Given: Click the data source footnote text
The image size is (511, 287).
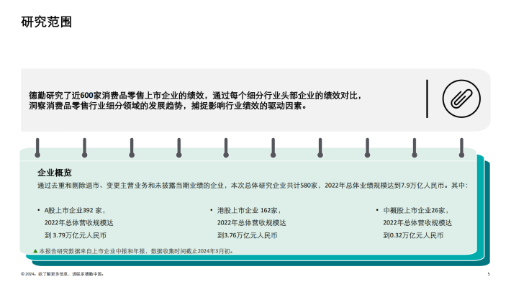Looking at the screenshot, I should [136, 251].
